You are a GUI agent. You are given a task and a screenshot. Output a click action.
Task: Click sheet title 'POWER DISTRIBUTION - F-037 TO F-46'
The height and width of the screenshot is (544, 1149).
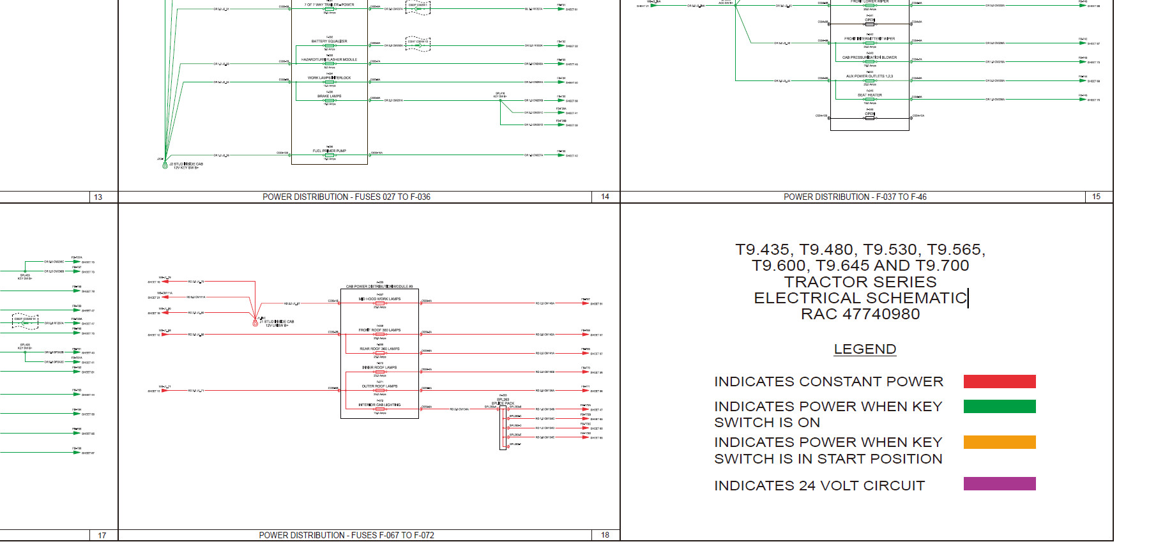855,197
